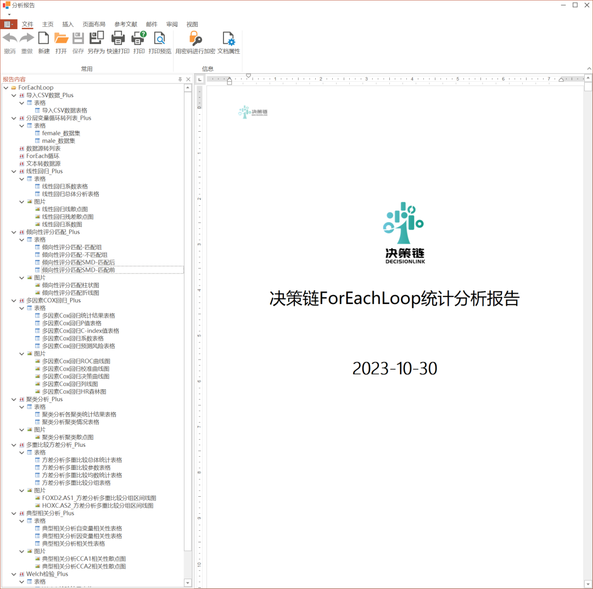Click the tree panel scroll-up arrow
Screen dimensions: 593x589
(x=188, y=88)
